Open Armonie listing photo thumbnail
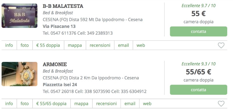233x109 pixels. pyautogui.click(x=20, y=74)
